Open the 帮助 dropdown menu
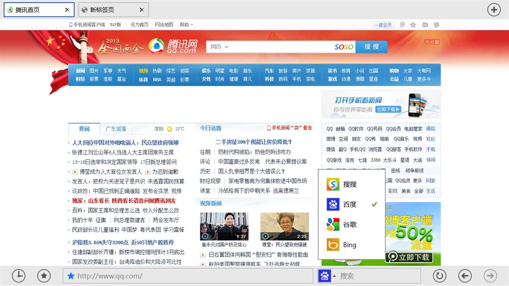509x286 pixels. point(186,25)
